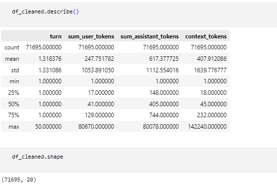Click the max row label

pos(14,127)
